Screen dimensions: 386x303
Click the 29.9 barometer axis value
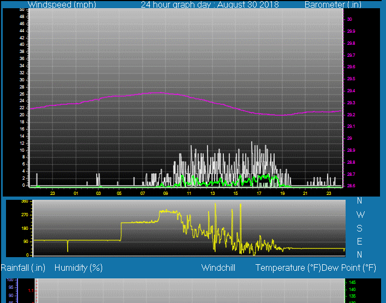point(351,31)
